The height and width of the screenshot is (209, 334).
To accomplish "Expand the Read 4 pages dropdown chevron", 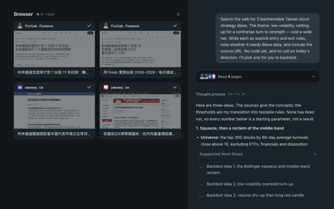I will coord(313,77).
